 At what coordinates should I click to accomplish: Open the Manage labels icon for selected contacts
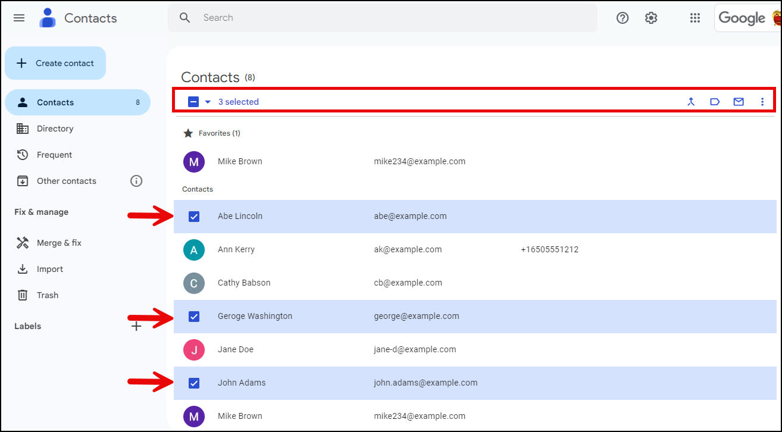[x=715, y=101]
